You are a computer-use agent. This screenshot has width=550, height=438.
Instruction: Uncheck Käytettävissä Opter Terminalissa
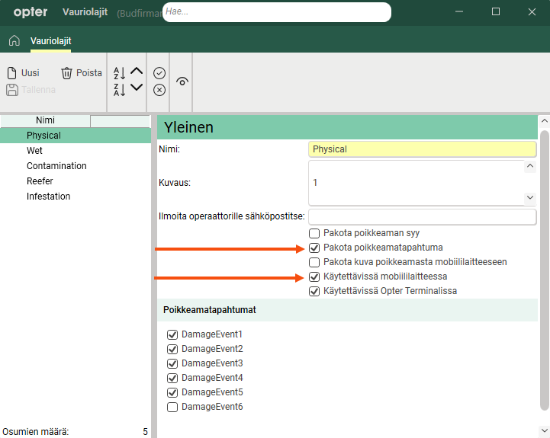tap(314, 291)
